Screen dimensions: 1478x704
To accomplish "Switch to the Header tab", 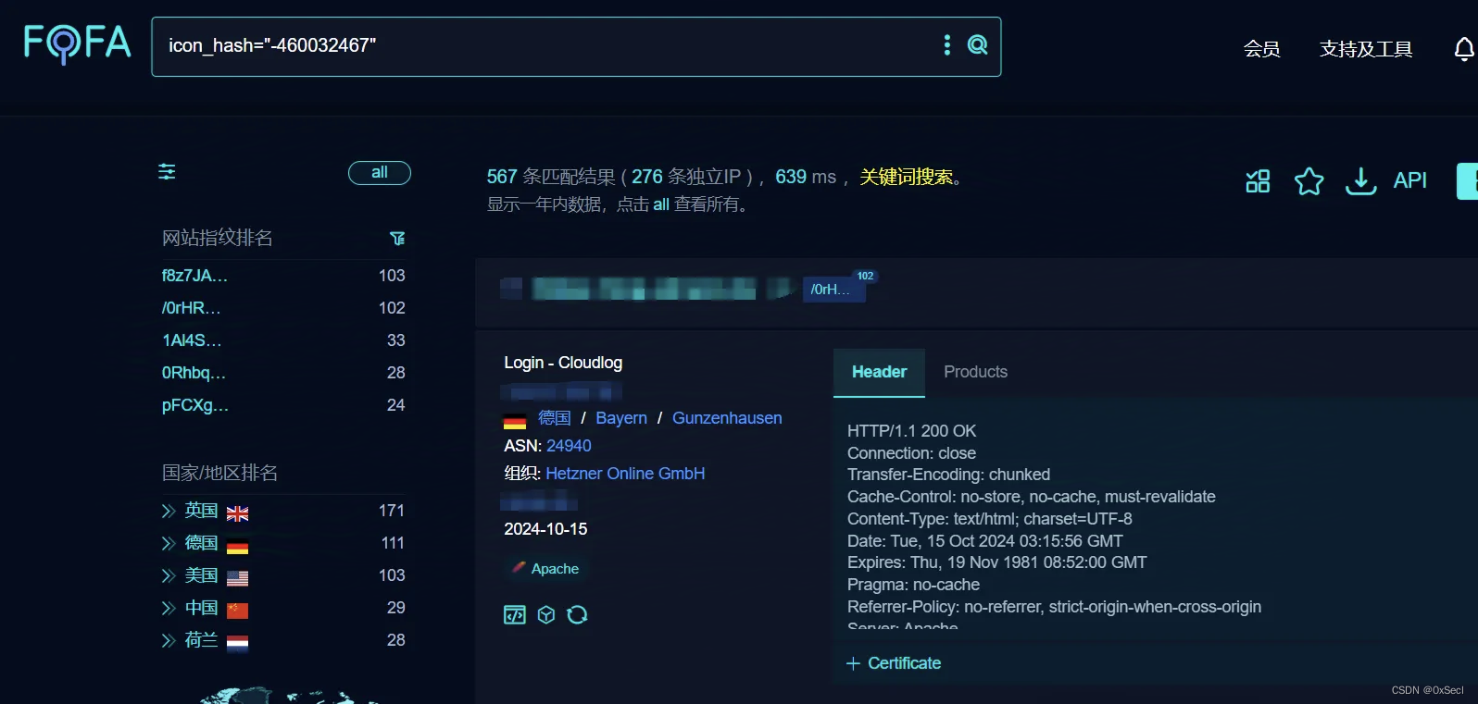I will [879, 372].
